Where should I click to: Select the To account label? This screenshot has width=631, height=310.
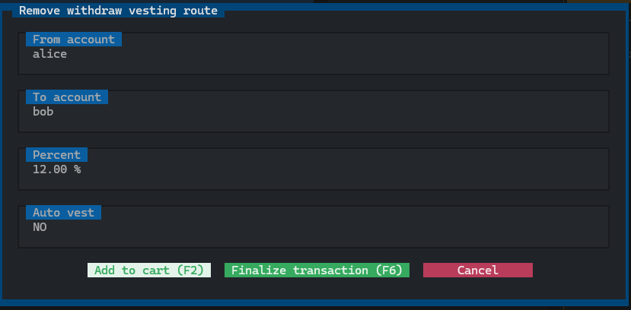[x=66, y=97]
